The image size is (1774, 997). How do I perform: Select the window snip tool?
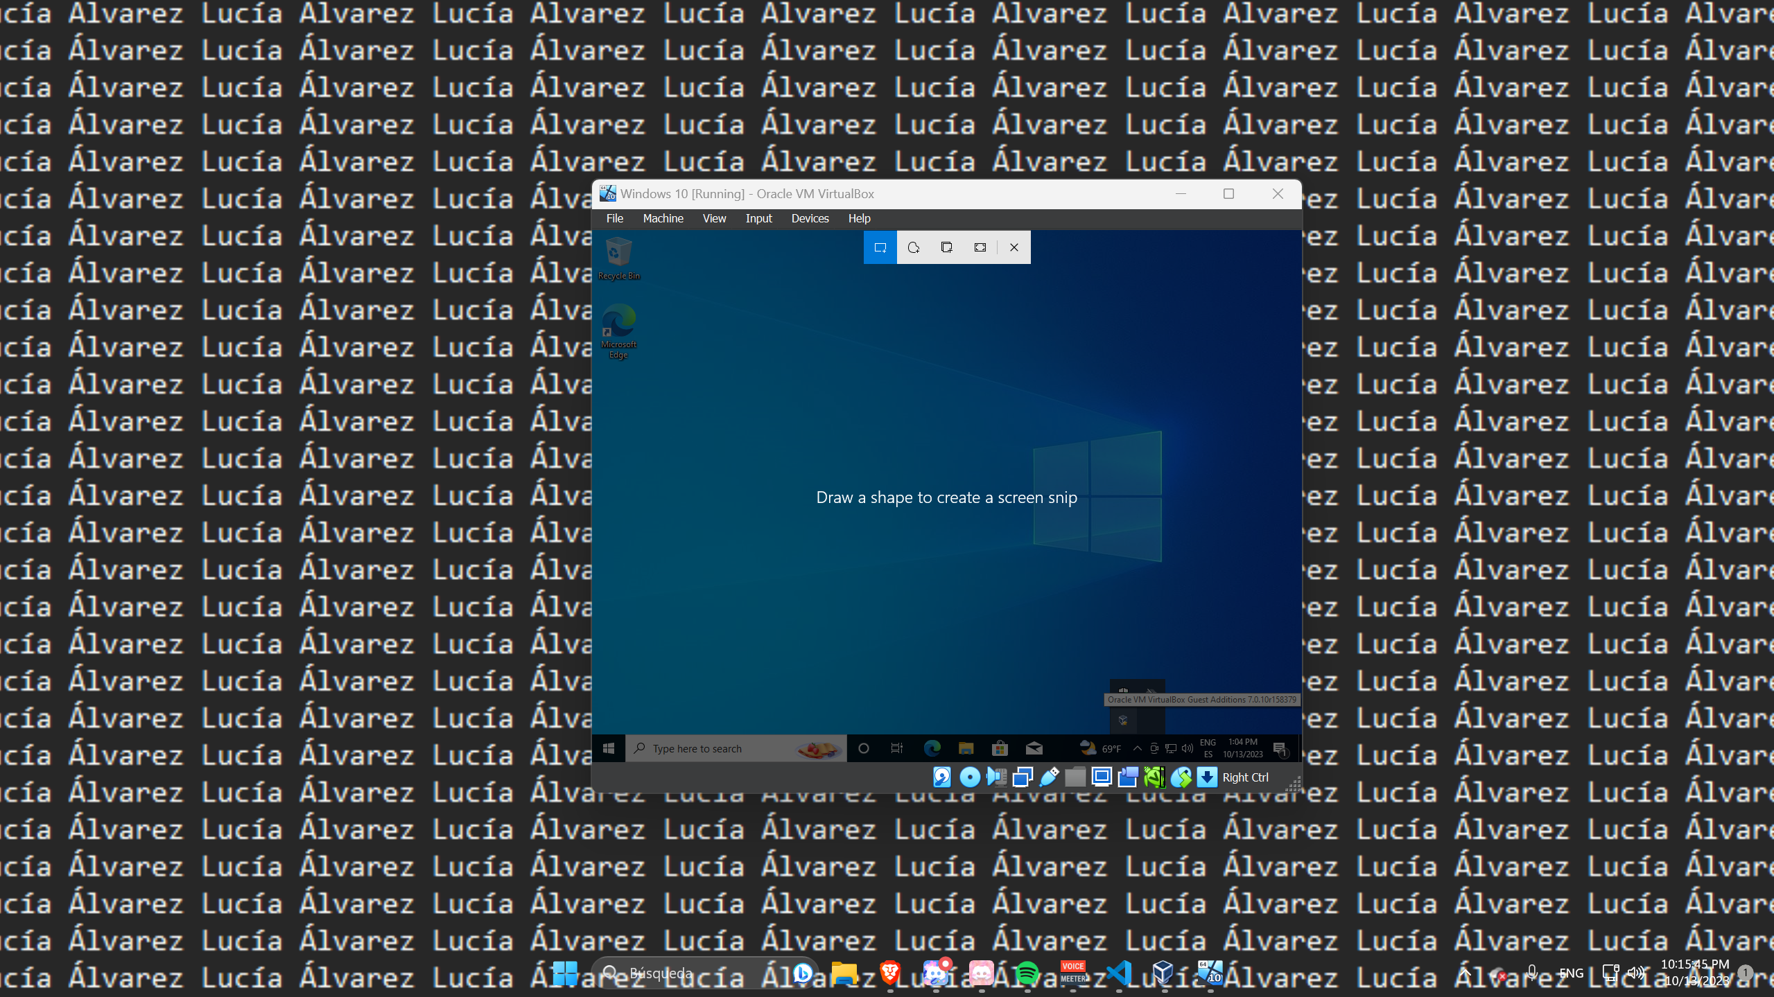(x=946, y=247)
